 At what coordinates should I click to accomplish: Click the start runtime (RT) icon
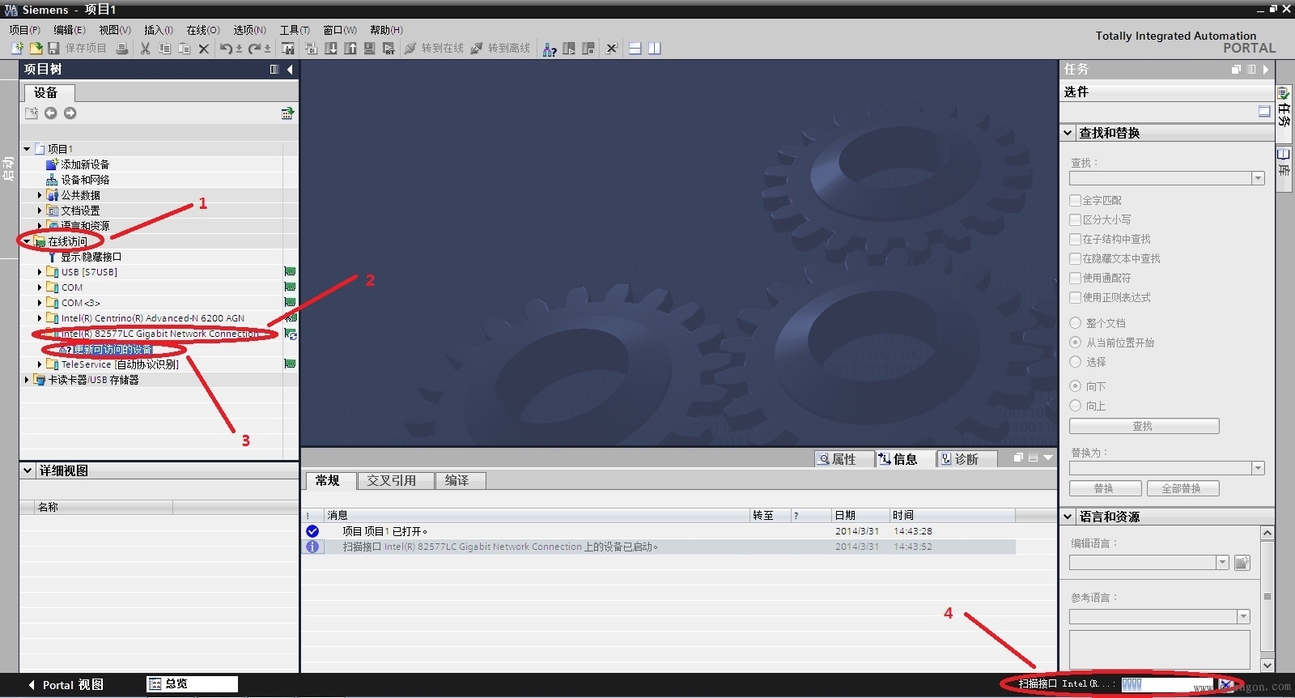coord(388,49)
